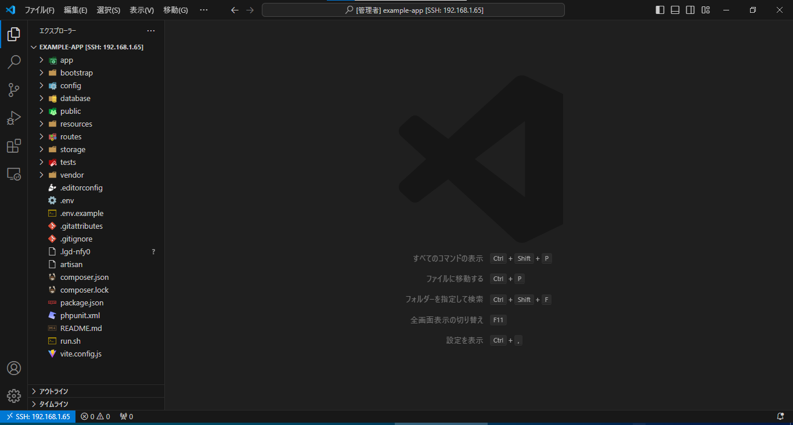The width and height of the screenshot is (793, 425).
Task: Open explorer views and more actions ellipsis
Action: pos(151,31)
